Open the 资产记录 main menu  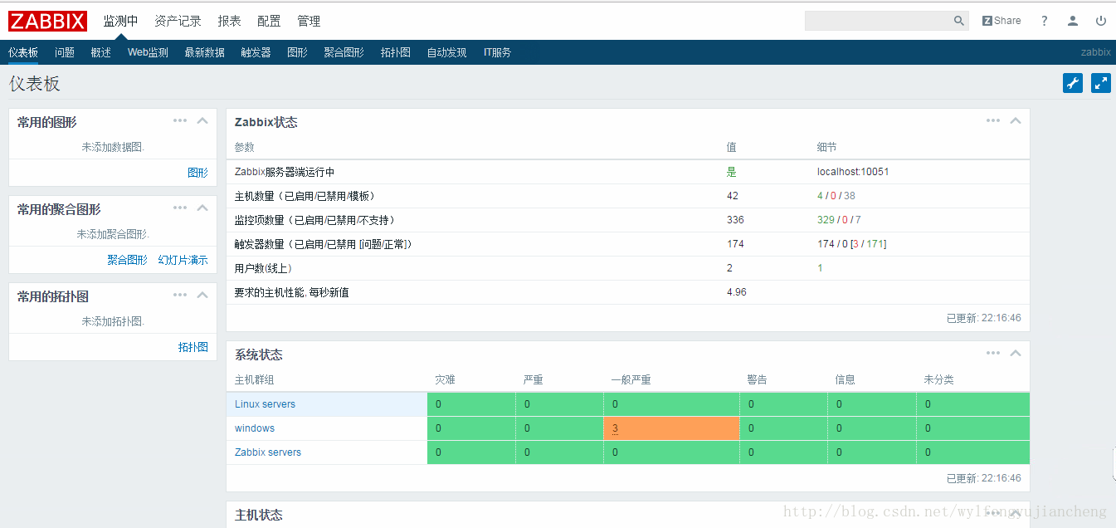coord(178,21)
